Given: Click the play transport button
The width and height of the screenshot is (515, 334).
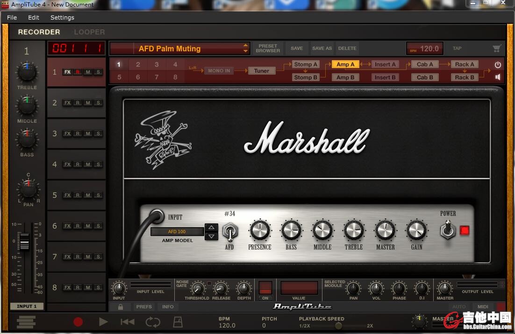Looking at the screenshot, I should click(x=103, y=321).
